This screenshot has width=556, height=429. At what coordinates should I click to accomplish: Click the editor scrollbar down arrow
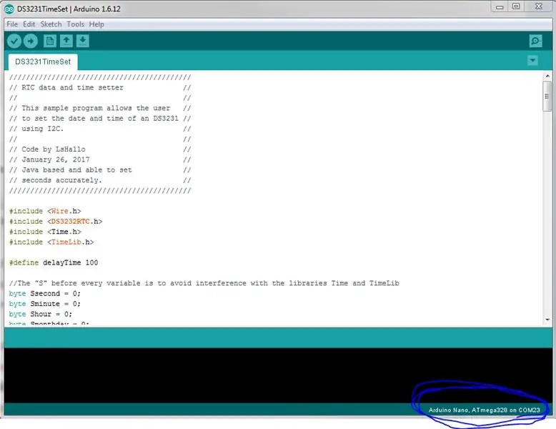tap(547, 320)
